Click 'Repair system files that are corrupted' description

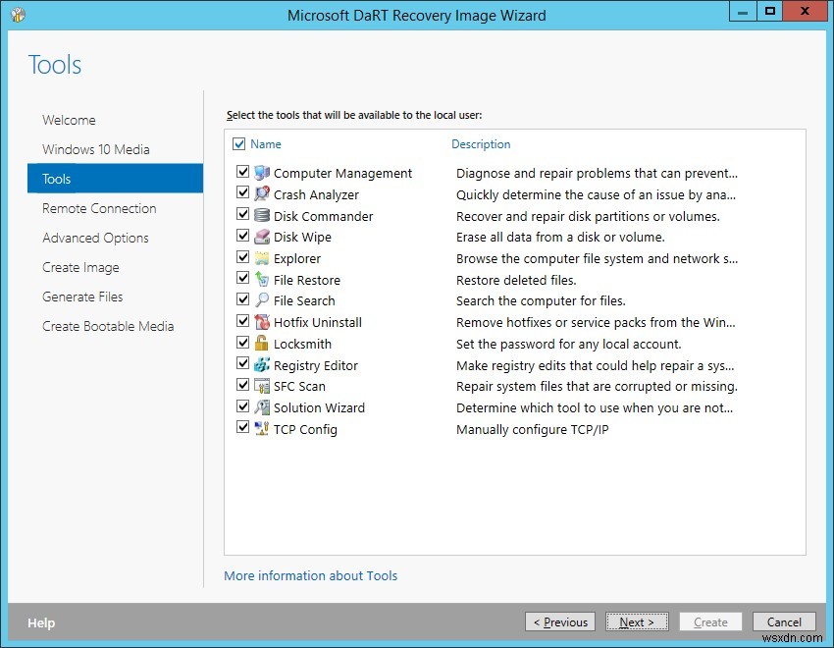click(597, 386)
